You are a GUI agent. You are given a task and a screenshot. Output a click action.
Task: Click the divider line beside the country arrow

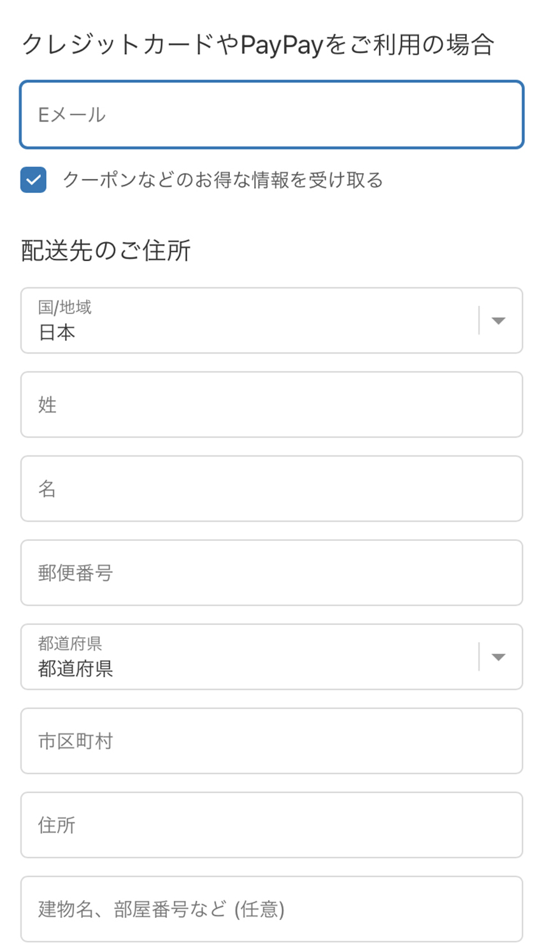click(x=479, y=320)
